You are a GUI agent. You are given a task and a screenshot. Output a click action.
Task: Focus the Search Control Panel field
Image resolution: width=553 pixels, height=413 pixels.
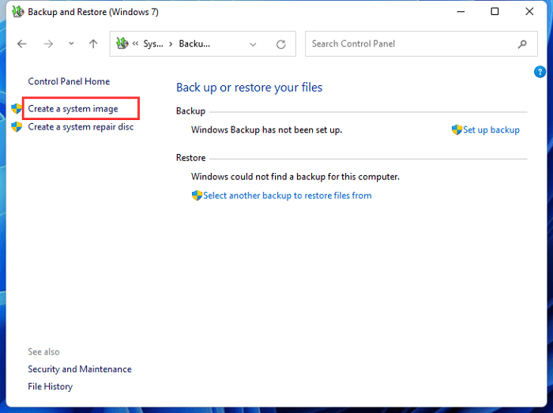click(411, 44)
